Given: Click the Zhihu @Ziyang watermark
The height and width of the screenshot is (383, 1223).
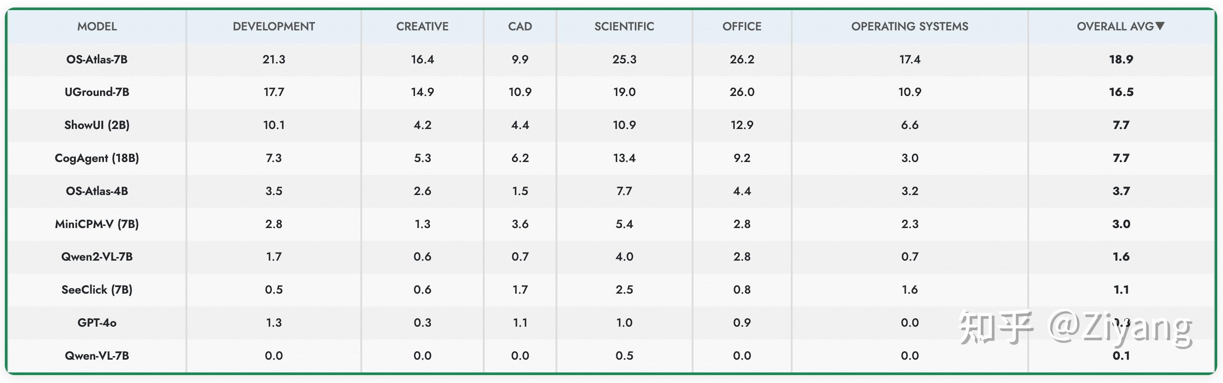Looking at the screenshot, I should point(1075,328).
